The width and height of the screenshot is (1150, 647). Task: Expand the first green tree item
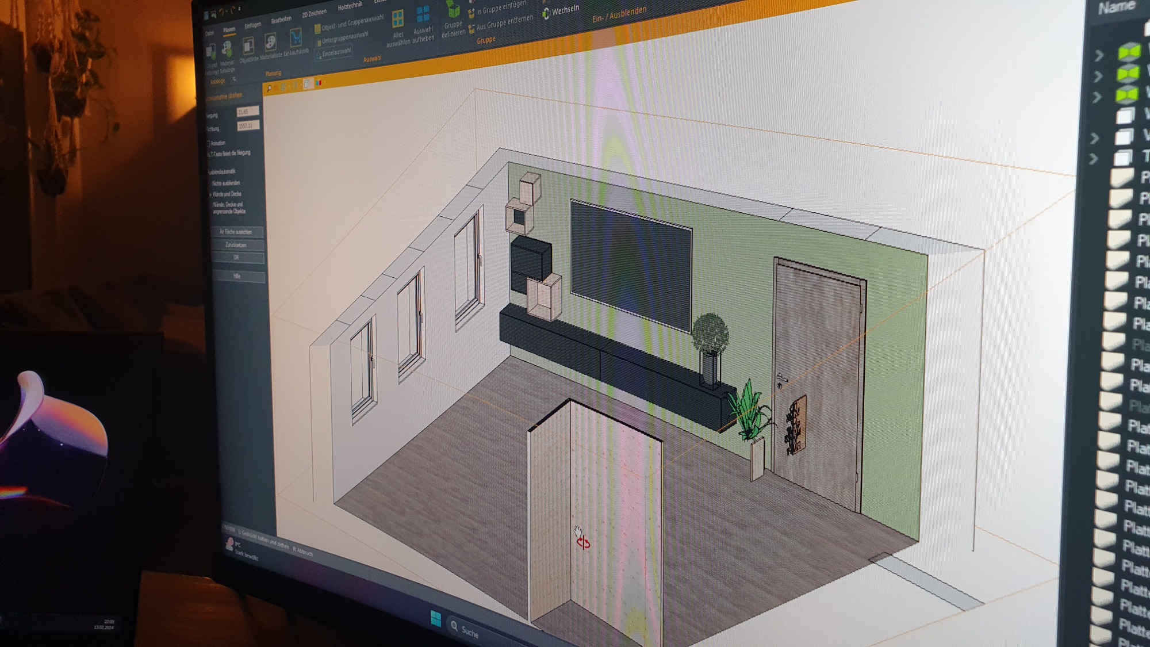point(1099,56)
